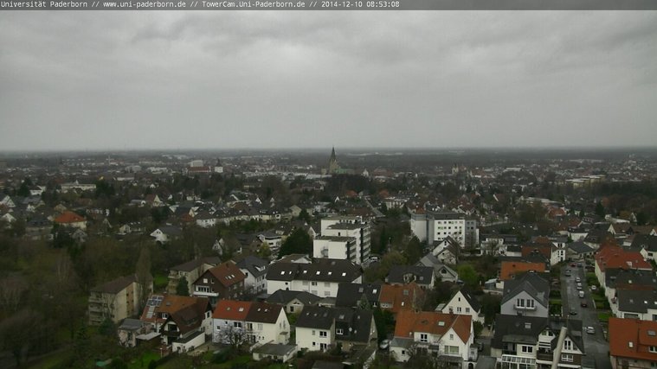Click the 'Universität Paderborn' overlay text
Image resolution: width=657 pixels, height=369 pixels.
[44, 4]
